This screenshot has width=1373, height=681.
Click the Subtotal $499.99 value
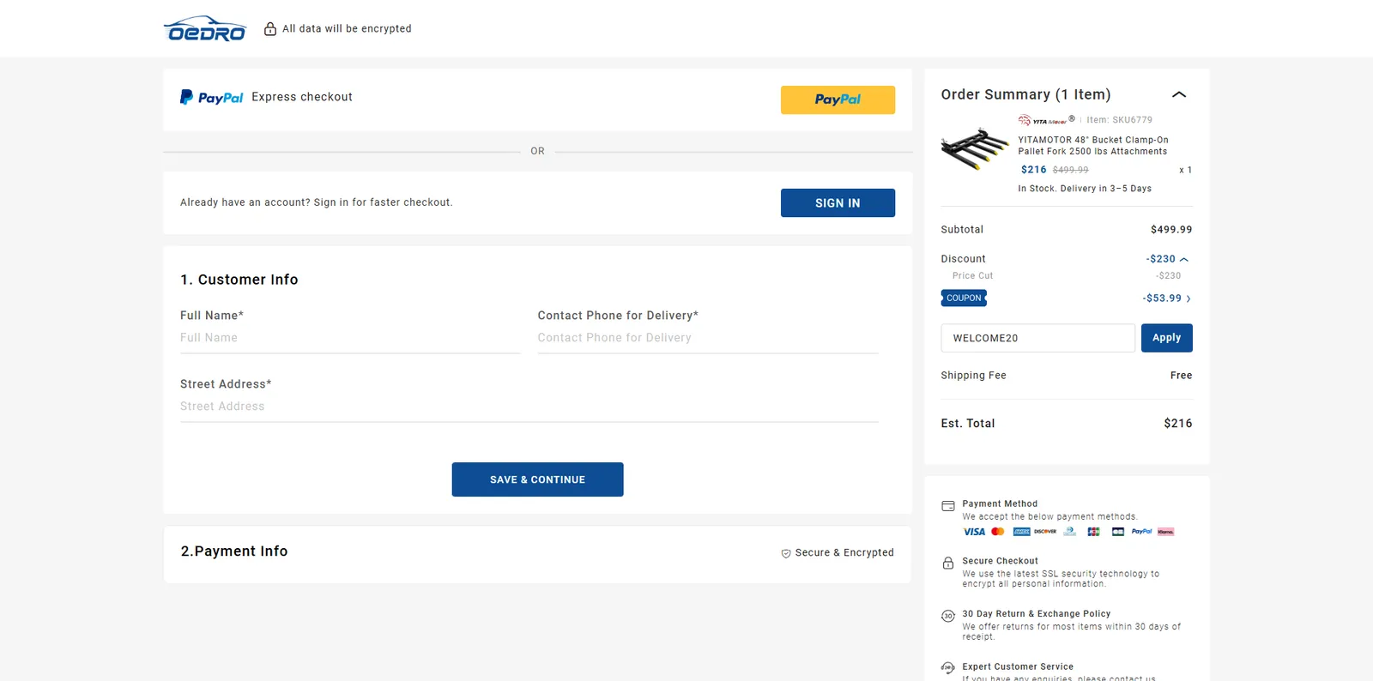tap(1171, 230)
